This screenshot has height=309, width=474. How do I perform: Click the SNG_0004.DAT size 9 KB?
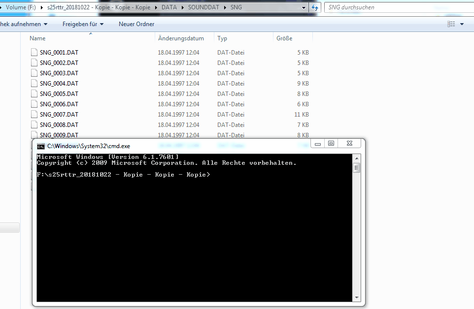(303, 83)
